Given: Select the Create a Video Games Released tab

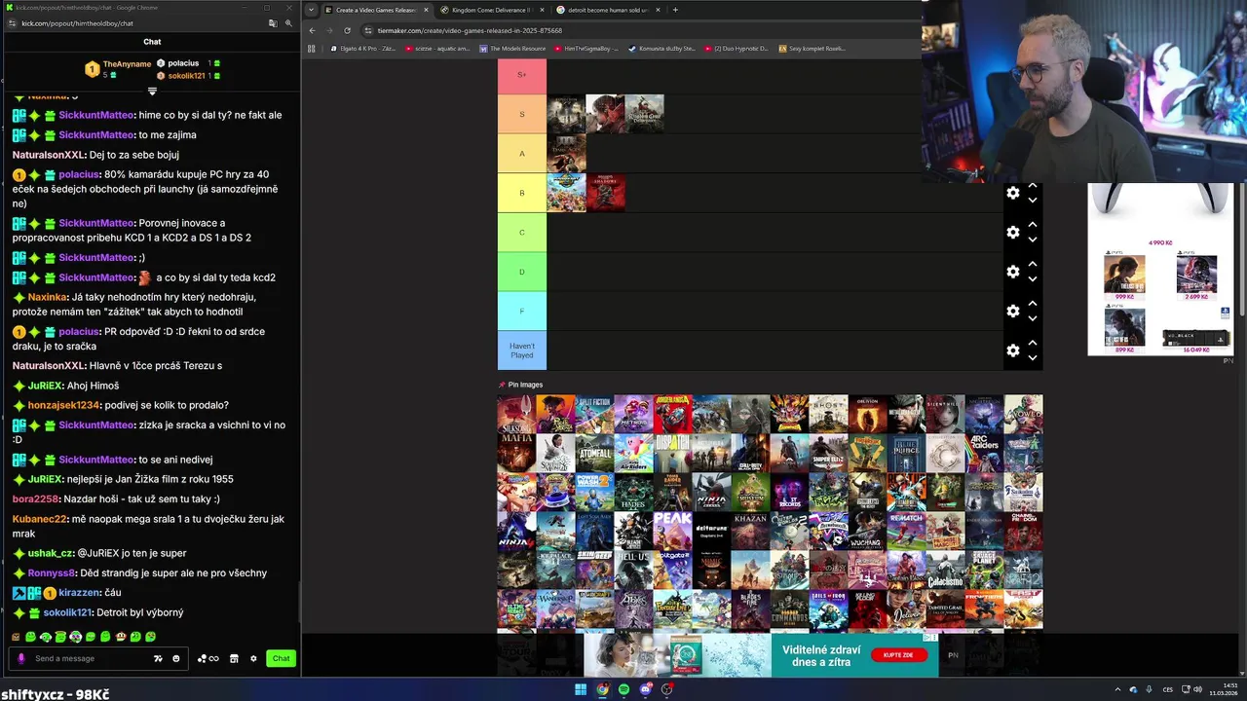Looking at the screenshot, I should [x=376, y=10].
